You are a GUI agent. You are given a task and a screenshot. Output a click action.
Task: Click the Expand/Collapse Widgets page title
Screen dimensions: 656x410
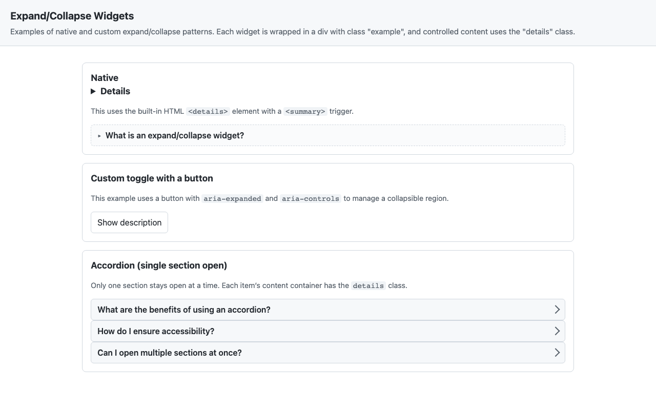pos(72,16)
